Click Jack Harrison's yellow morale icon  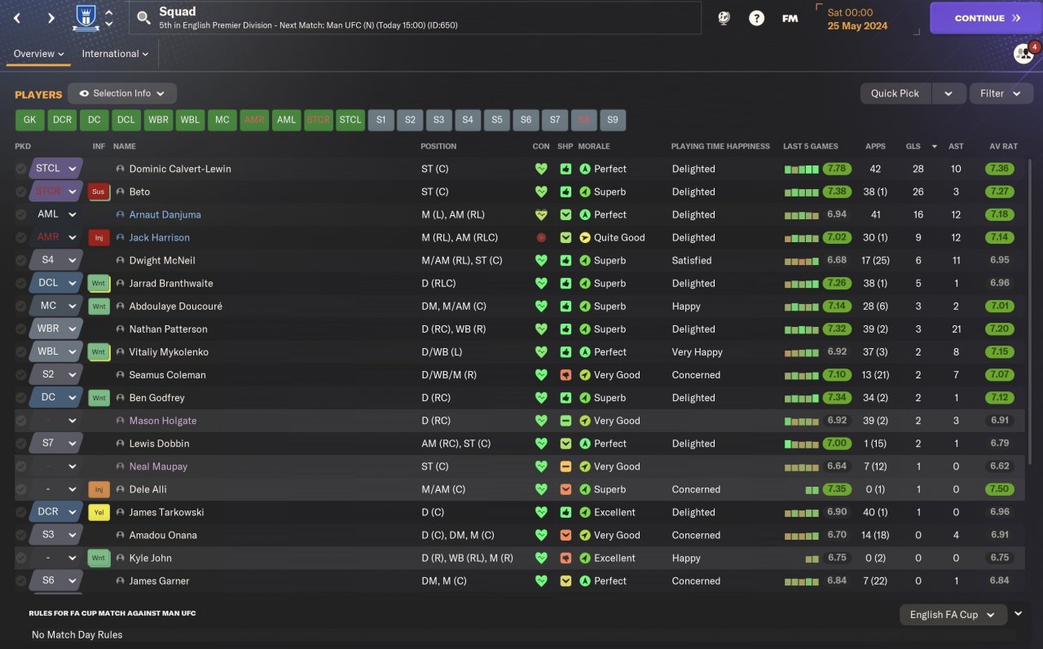[584, 237]
